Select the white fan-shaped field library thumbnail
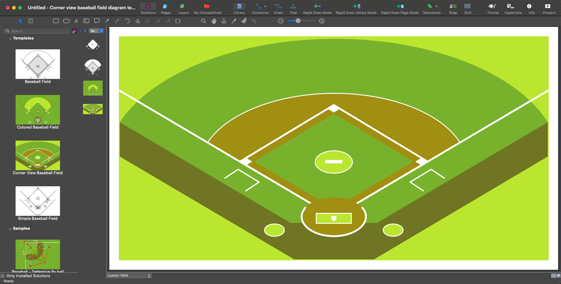This screenshot has width=561, height=284. [93, 67]
